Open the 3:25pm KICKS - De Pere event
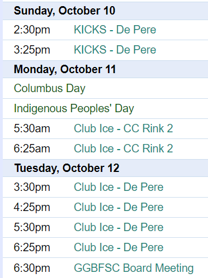 (115, 50)
